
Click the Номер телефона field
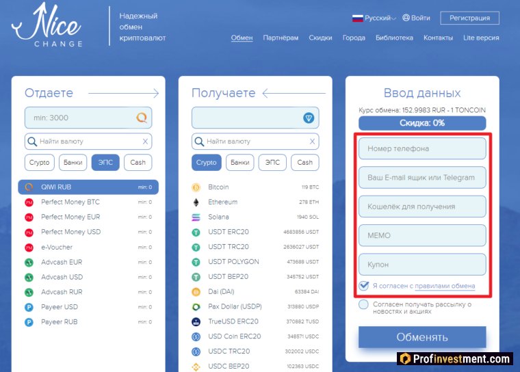[x=422, y=148]
